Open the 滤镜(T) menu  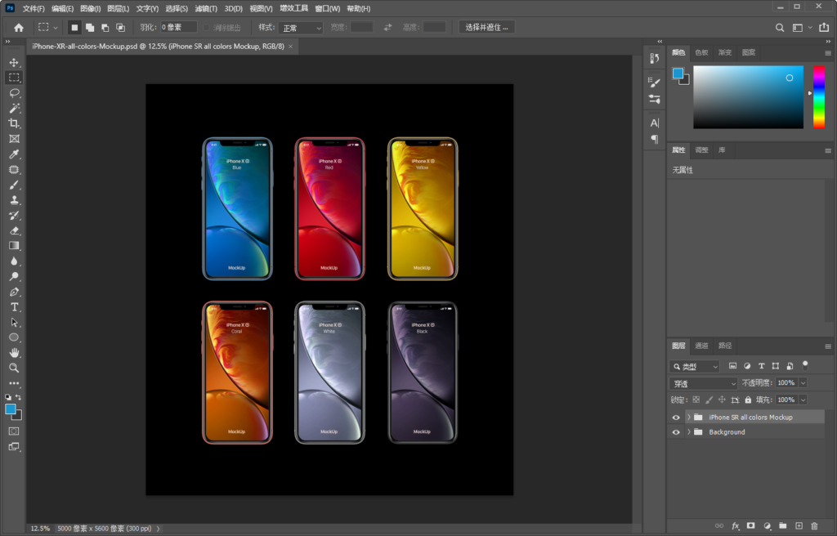(206, 8)
